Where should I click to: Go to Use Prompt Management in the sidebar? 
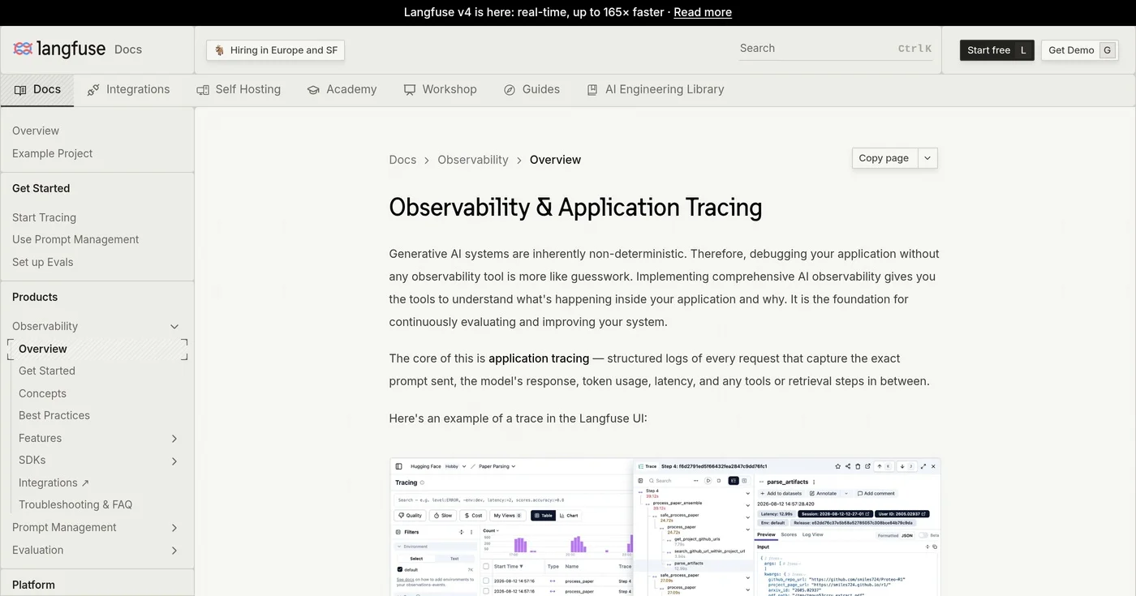(x=75, y=239)
